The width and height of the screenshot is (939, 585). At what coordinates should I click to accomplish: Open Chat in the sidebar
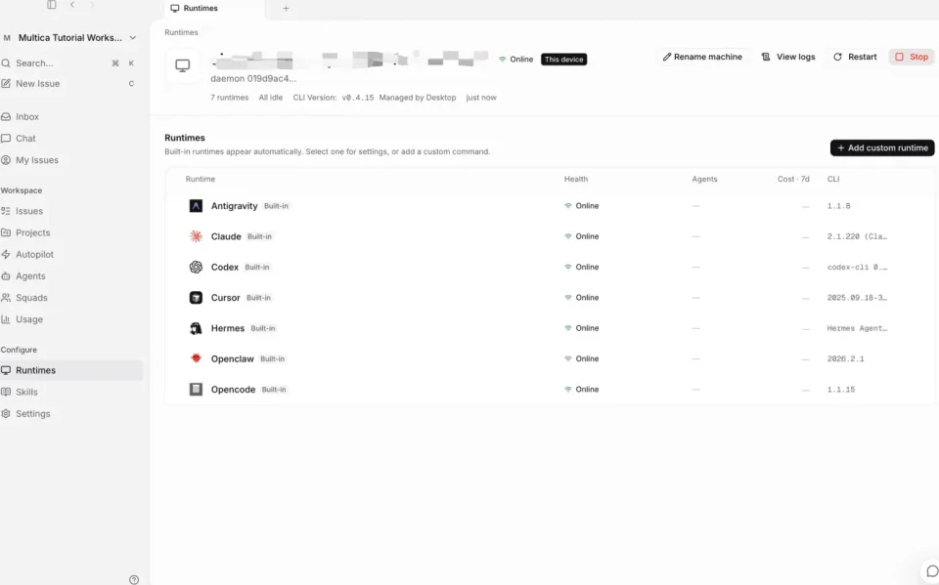click(71, 138)
